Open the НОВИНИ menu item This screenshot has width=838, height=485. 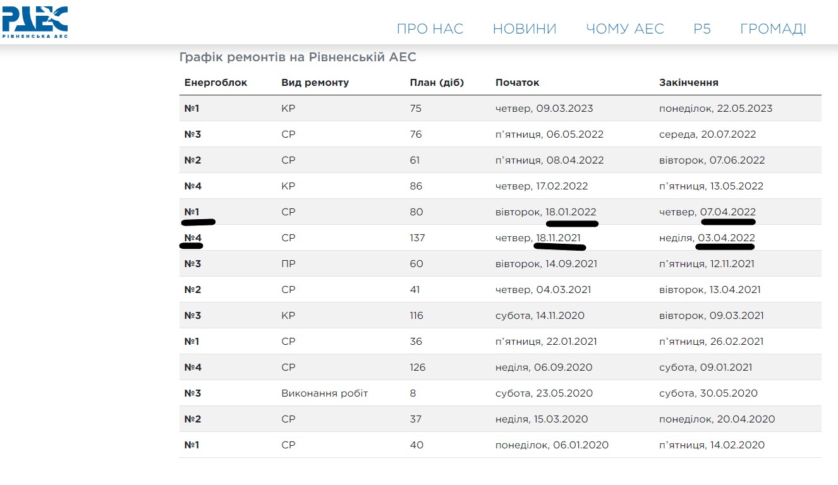[524, 29]
